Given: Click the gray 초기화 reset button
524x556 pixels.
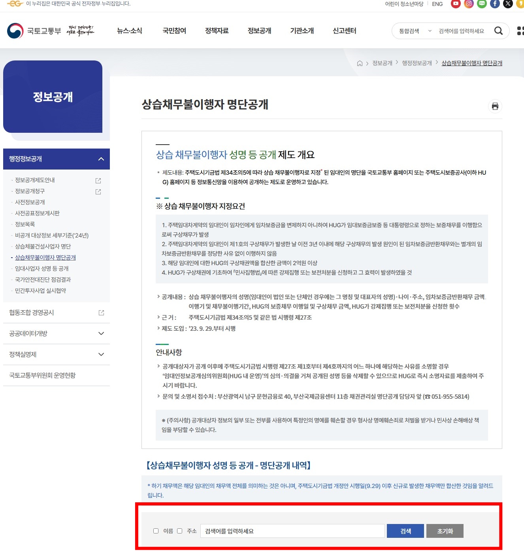Looking at the screenshot, I should click(445, 531).
